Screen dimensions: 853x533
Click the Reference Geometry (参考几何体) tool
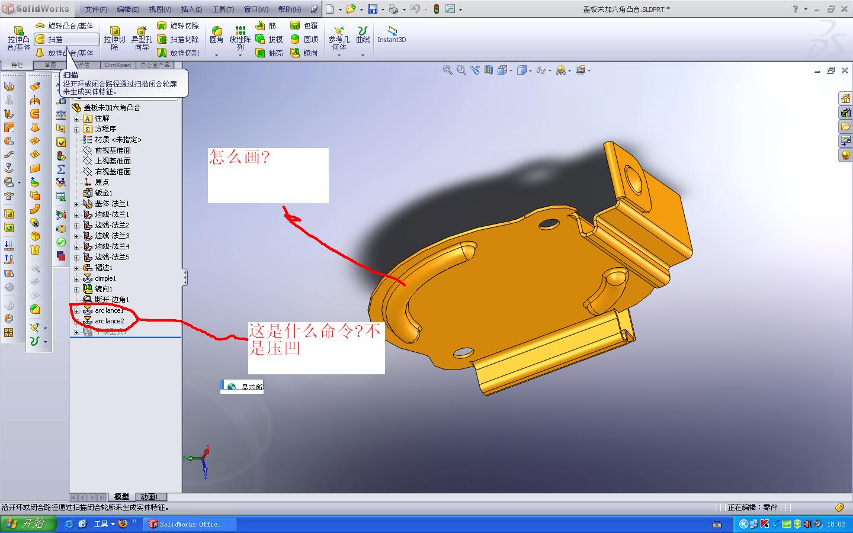coord(339,37)
